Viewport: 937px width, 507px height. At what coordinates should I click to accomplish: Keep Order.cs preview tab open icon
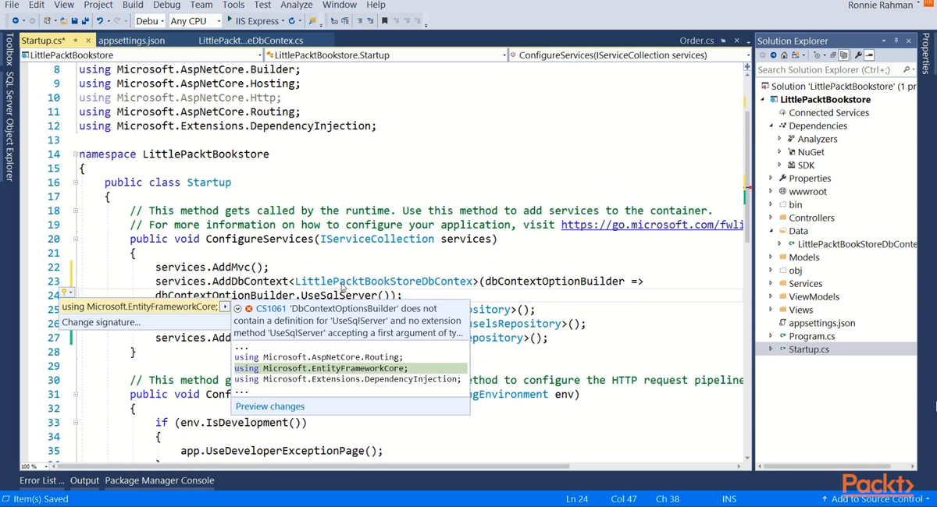(724, 41)
